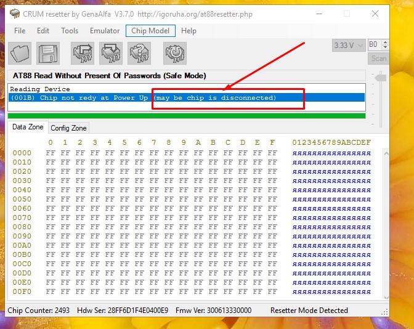Click the write chip toolbar icon
This screenshot has width=414, height=329.
(x=111, y=54)
